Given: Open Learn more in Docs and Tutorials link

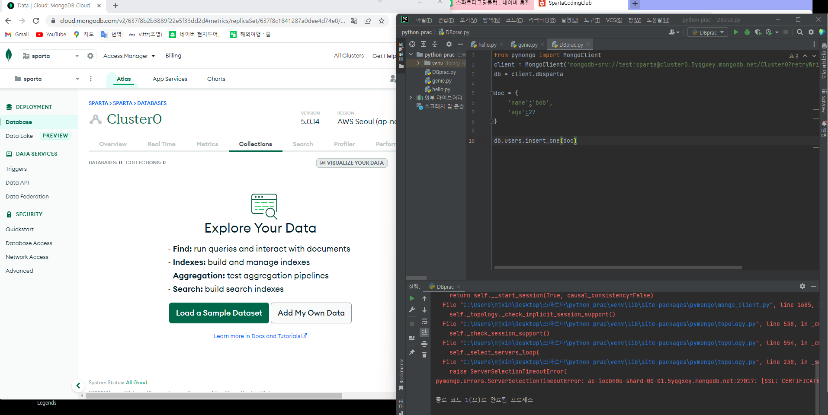Looking at the screenshot, I should [260, 336].
